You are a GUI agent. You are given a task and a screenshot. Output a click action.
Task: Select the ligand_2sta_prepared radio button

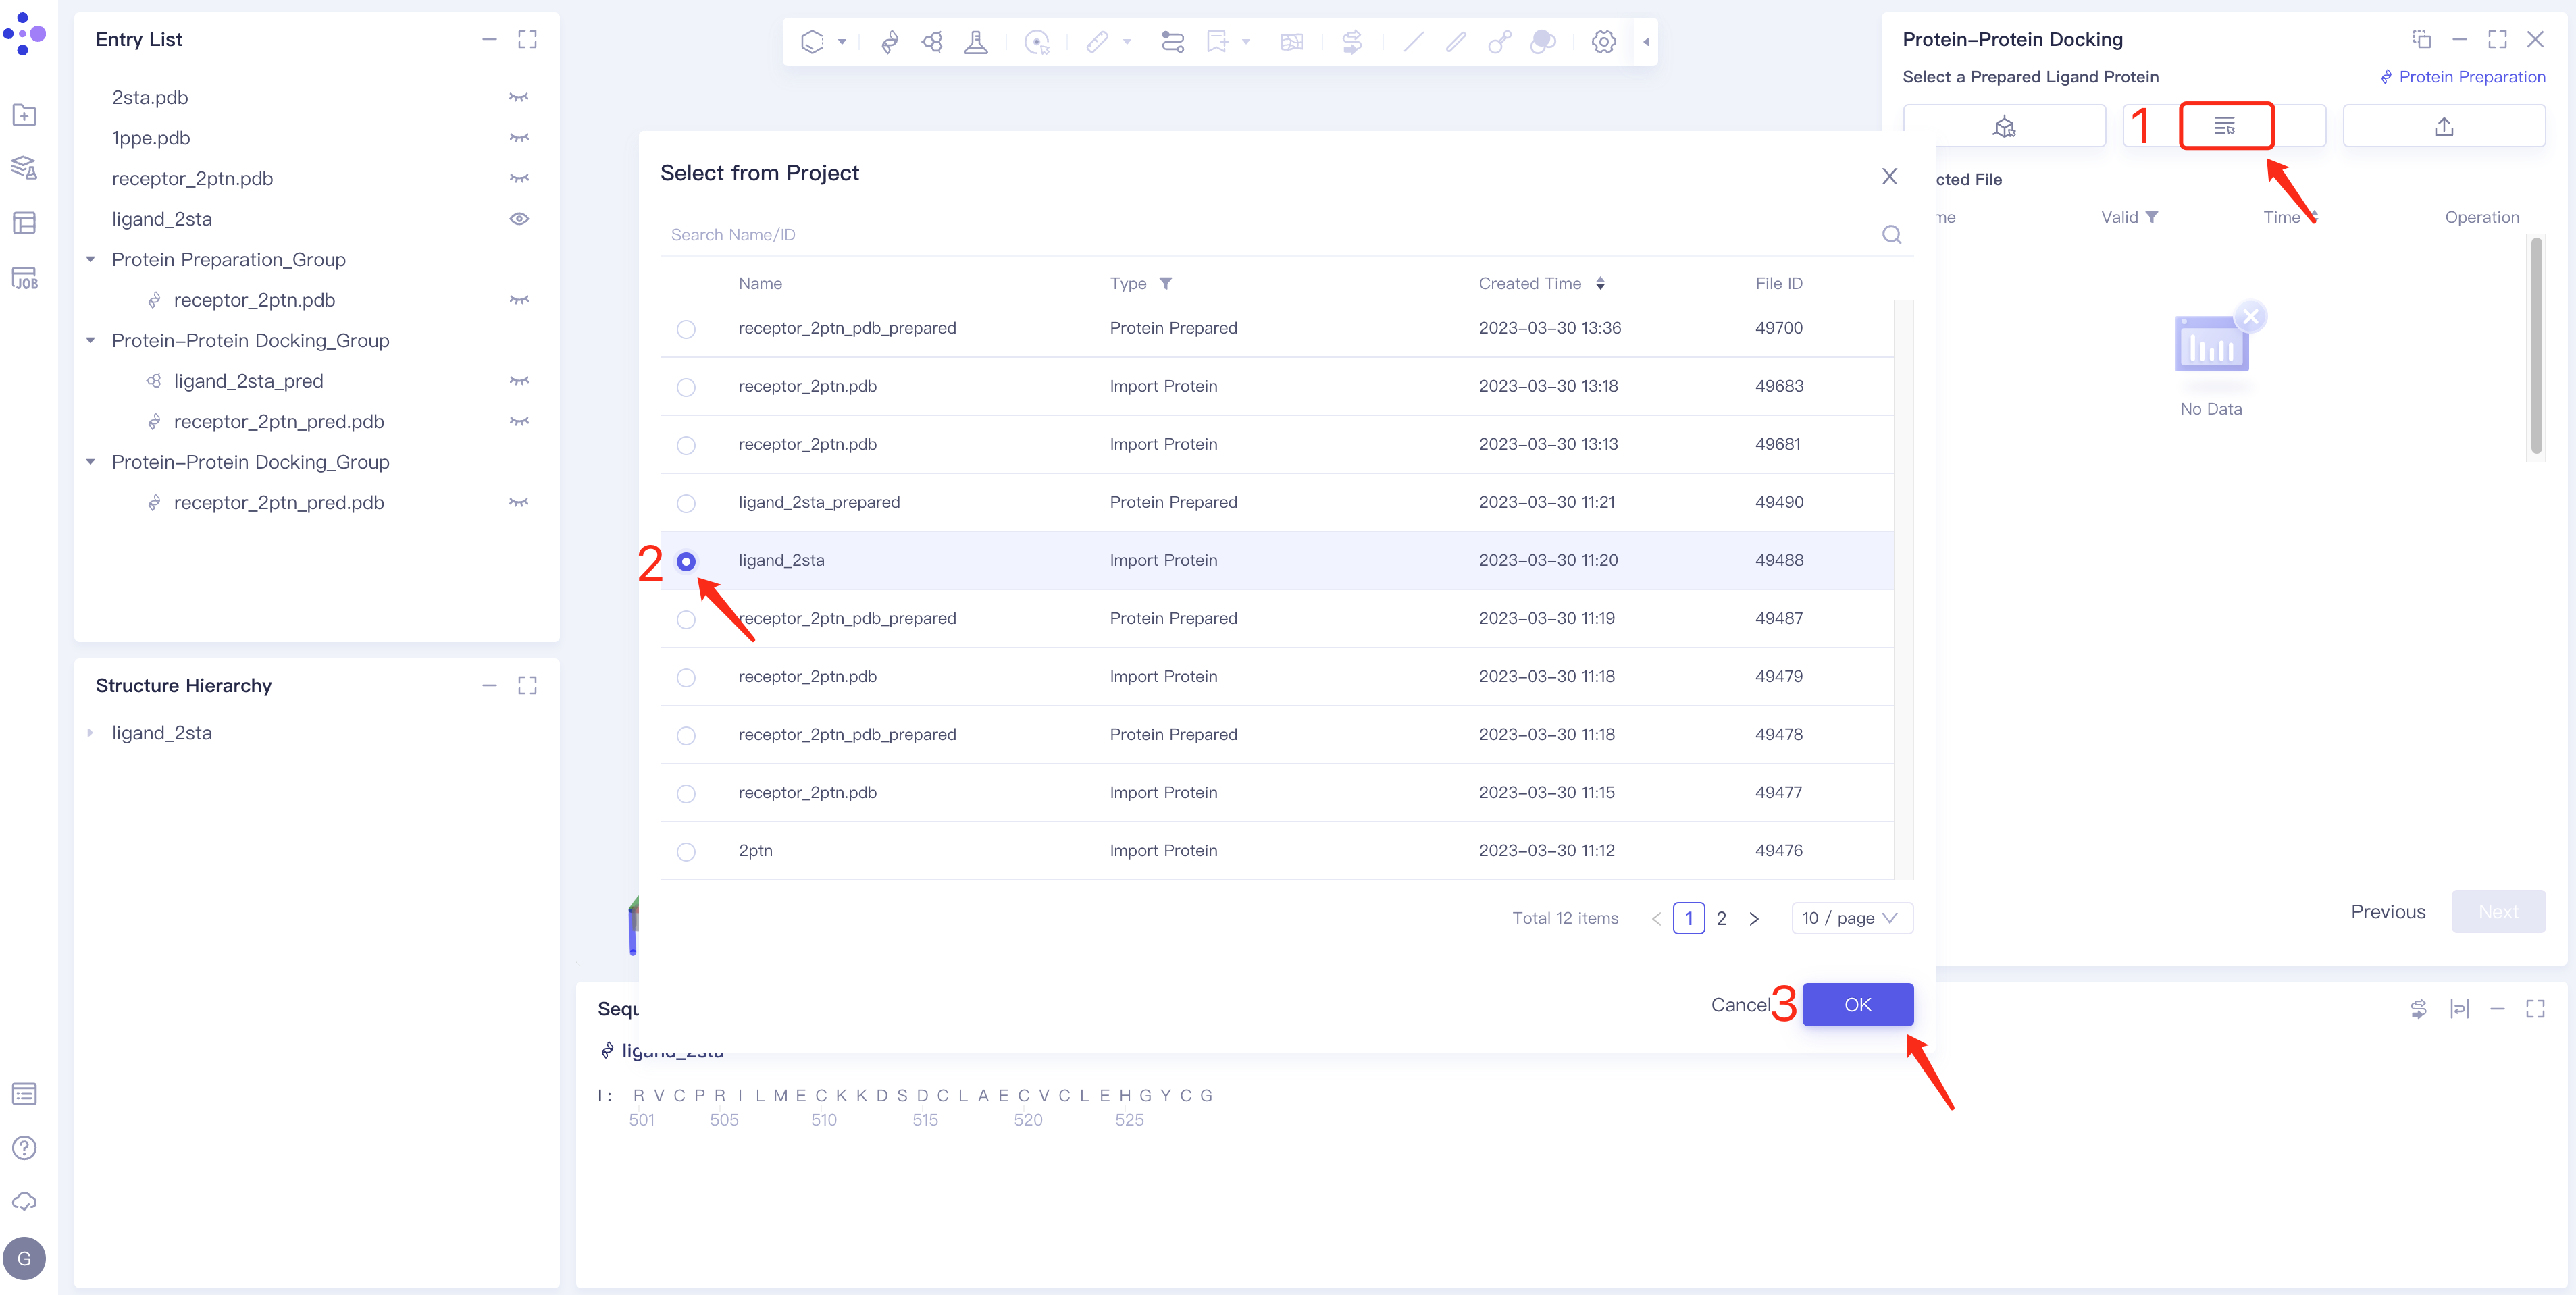coord(686,503)
